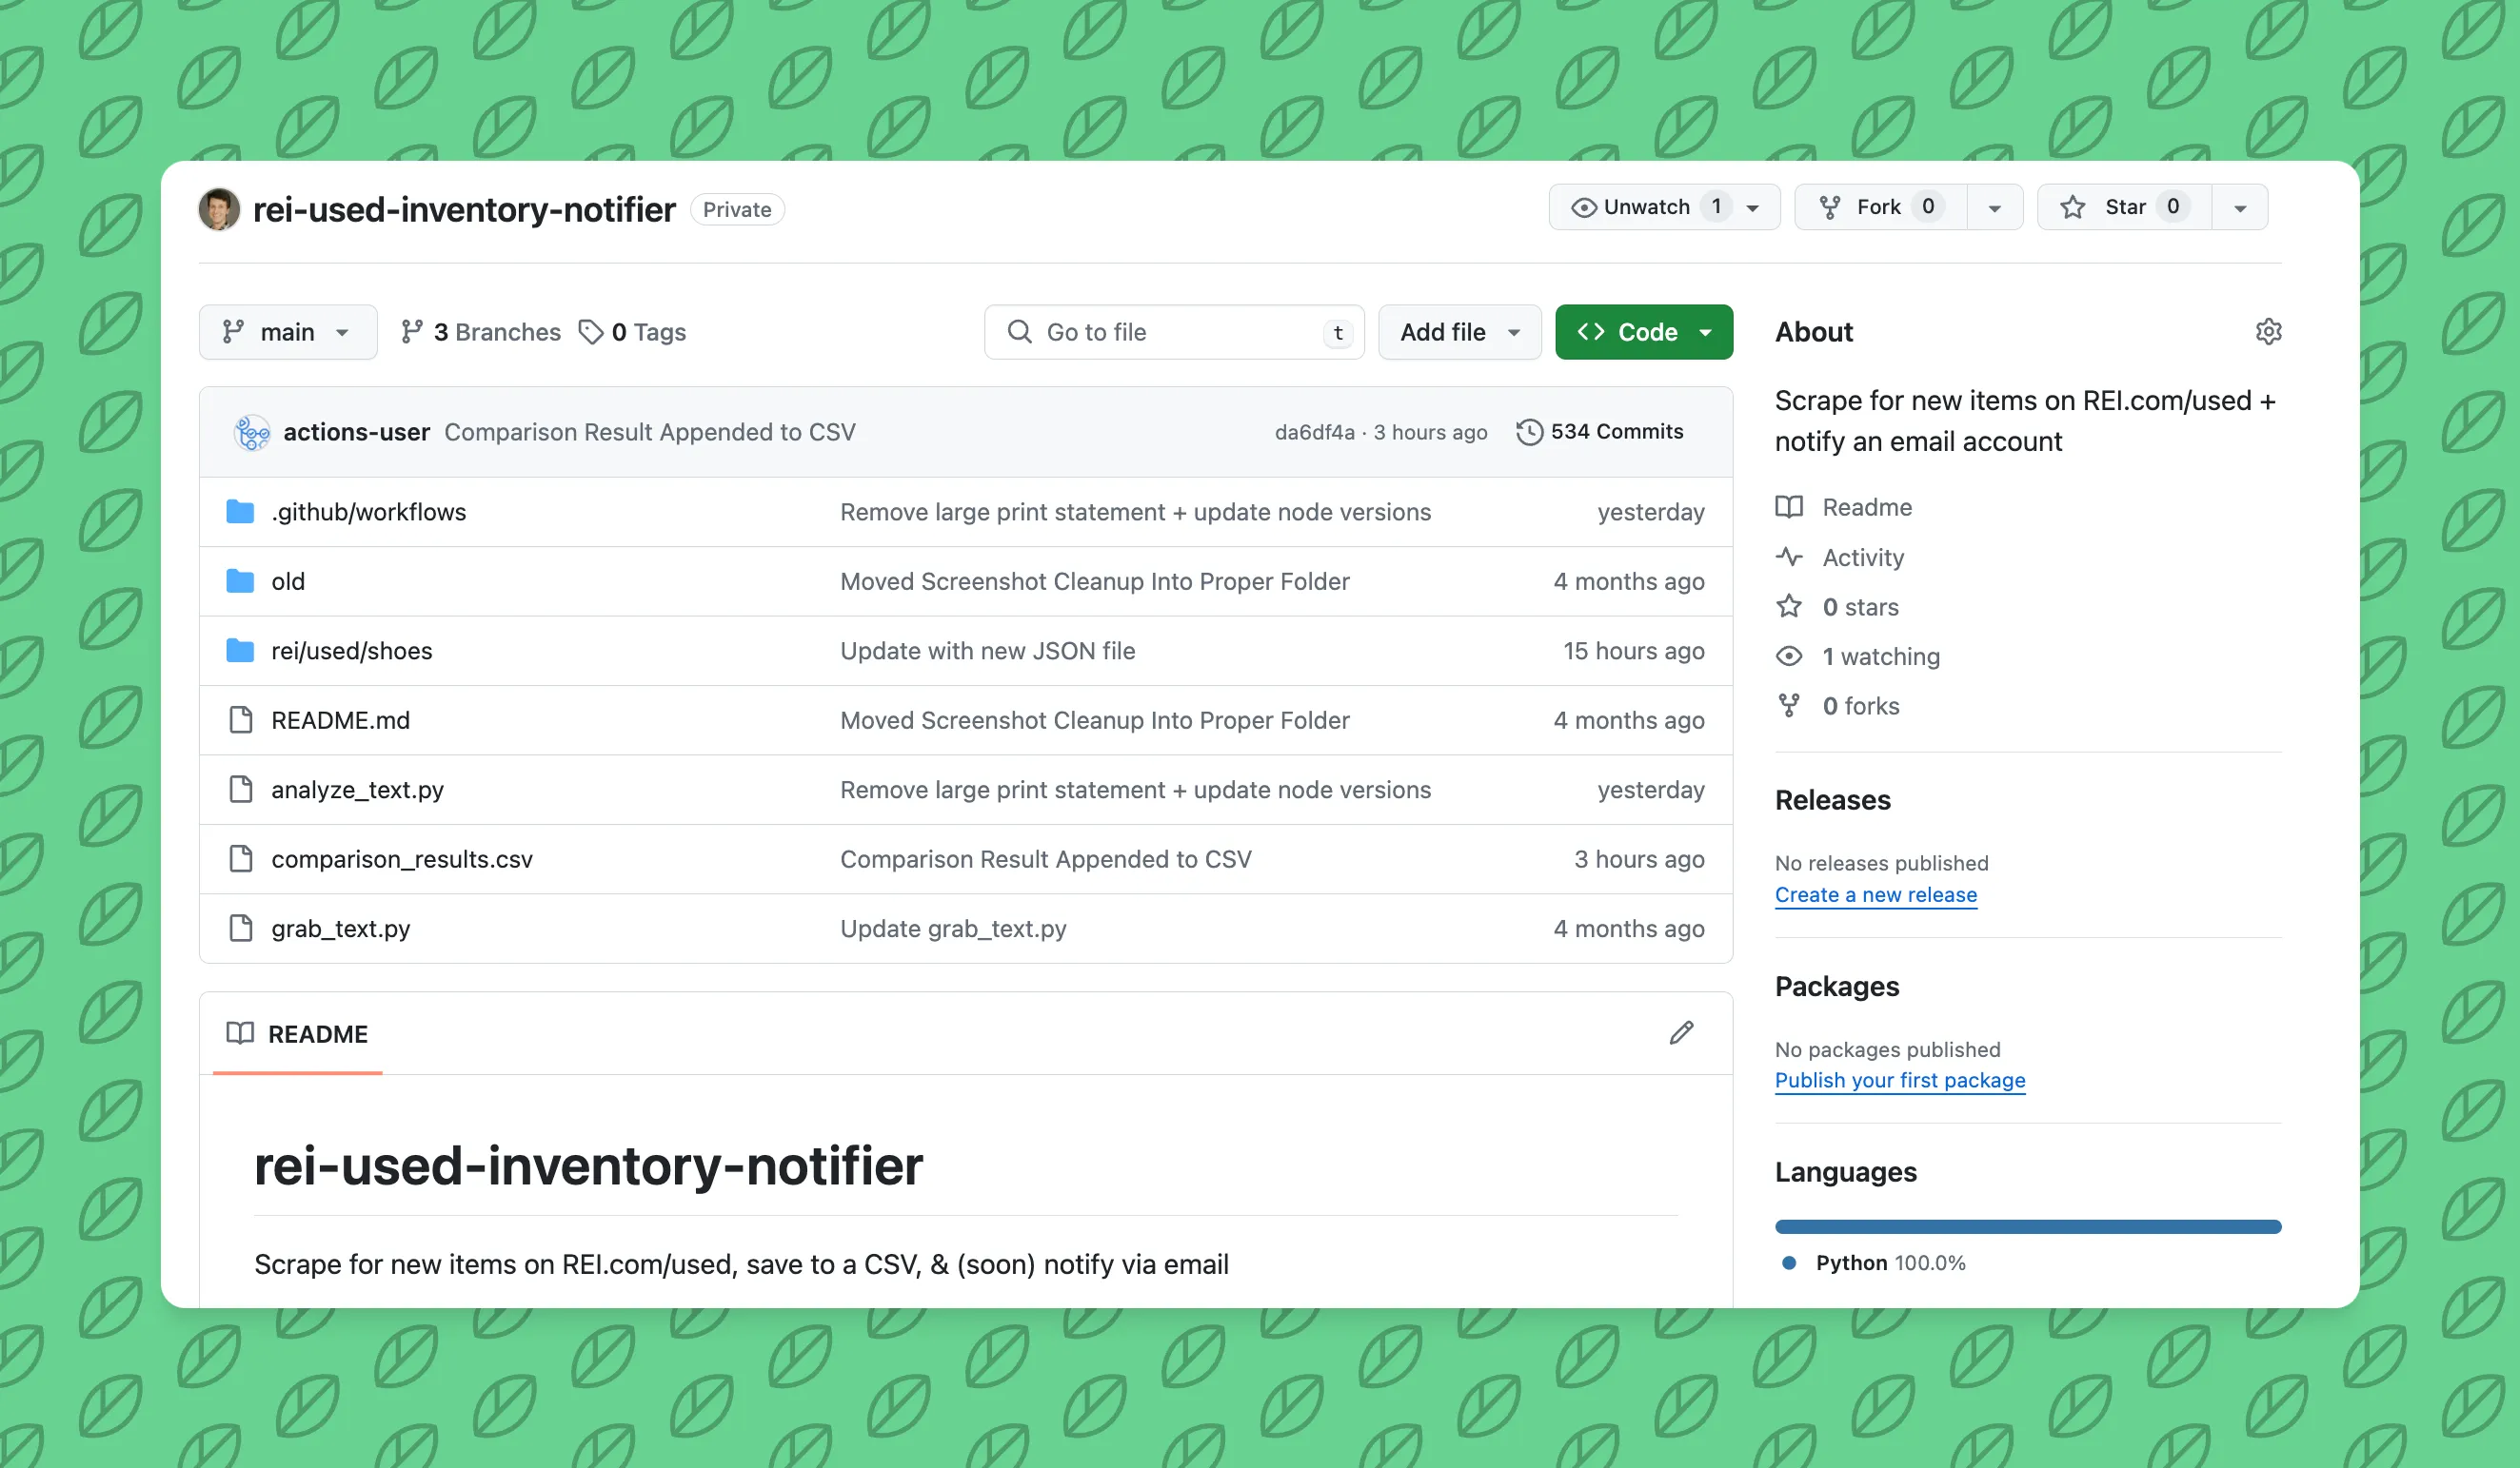The height and width of the screenshot is (1468, 2520).
Task: Click 'Update with new JSON file' commit message
Action: point(987,651)
